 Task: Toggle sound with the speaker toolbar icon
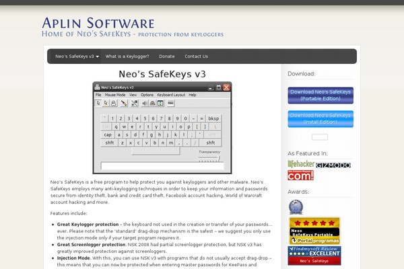coord(145,103)
